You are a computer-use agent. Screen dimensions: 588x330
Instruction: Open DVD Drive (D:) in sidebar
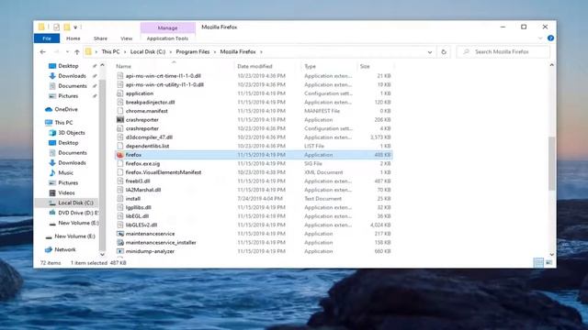click(73, 213)
